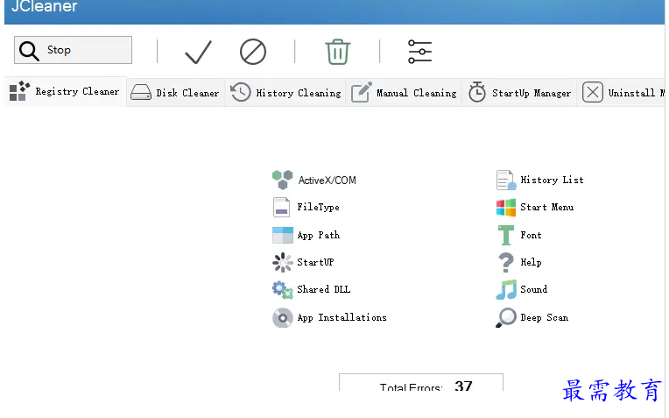The height and width of the screenshot is (418, 669).
Task: Click the FileType document icon
Action: [282, 207]
